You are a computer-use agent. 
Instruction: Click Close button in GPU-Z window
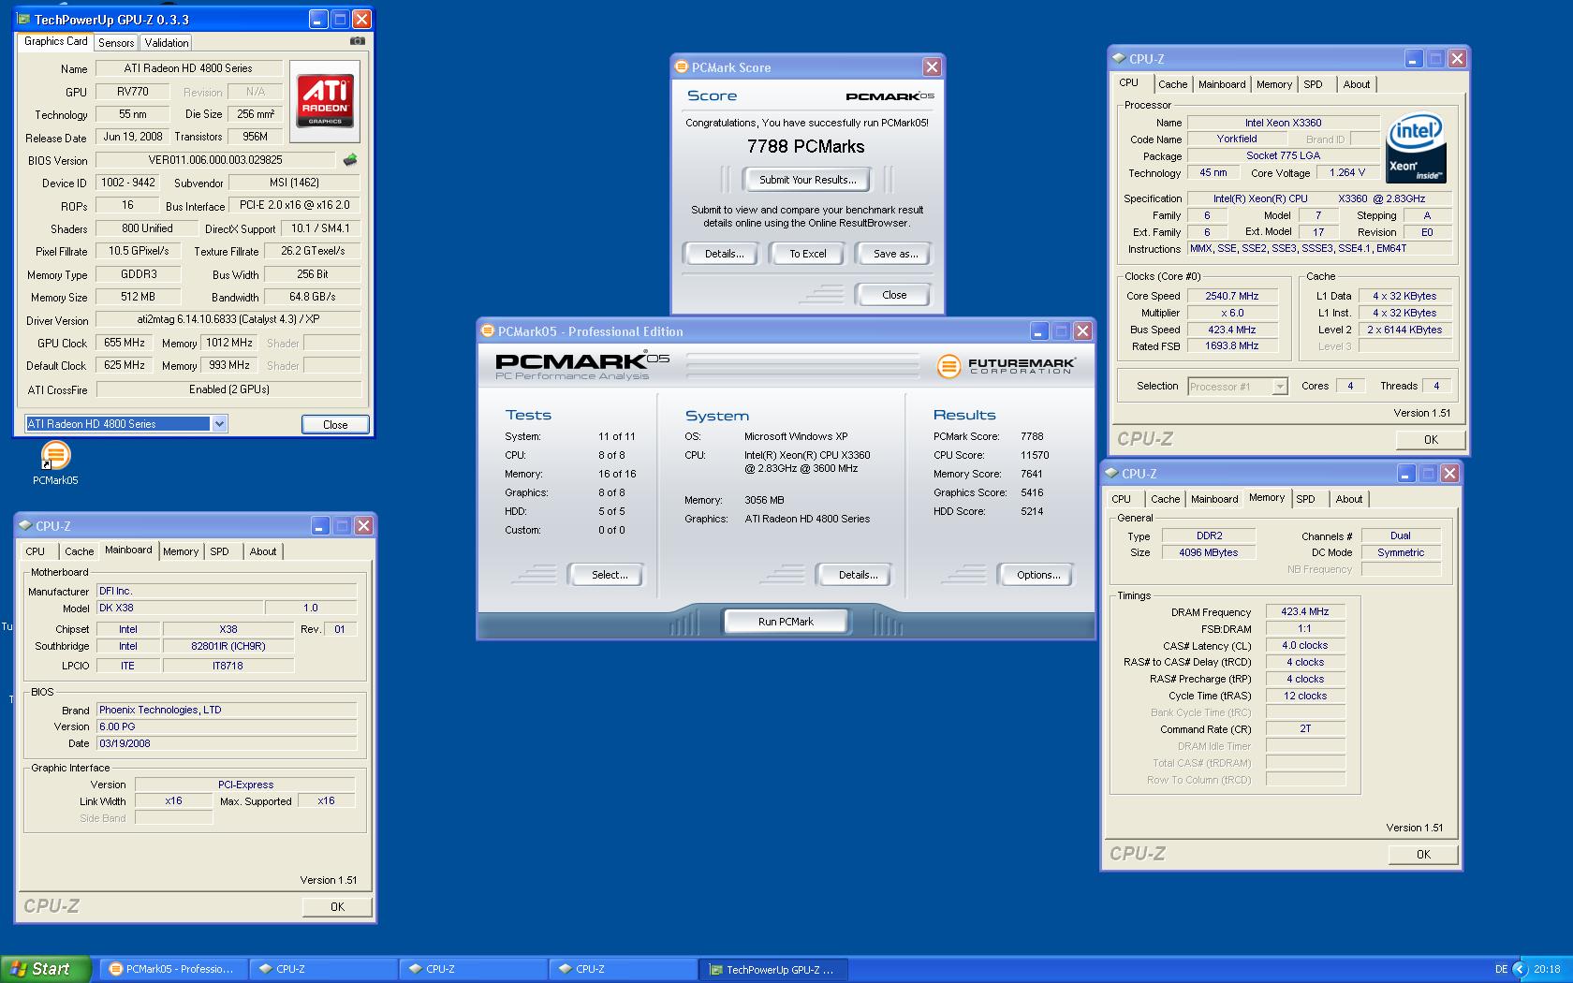pos(335,424)
